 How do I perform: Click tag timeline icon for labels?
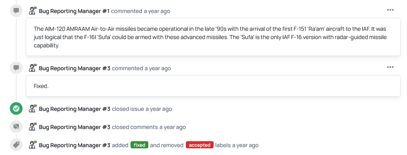click(16, 145)
